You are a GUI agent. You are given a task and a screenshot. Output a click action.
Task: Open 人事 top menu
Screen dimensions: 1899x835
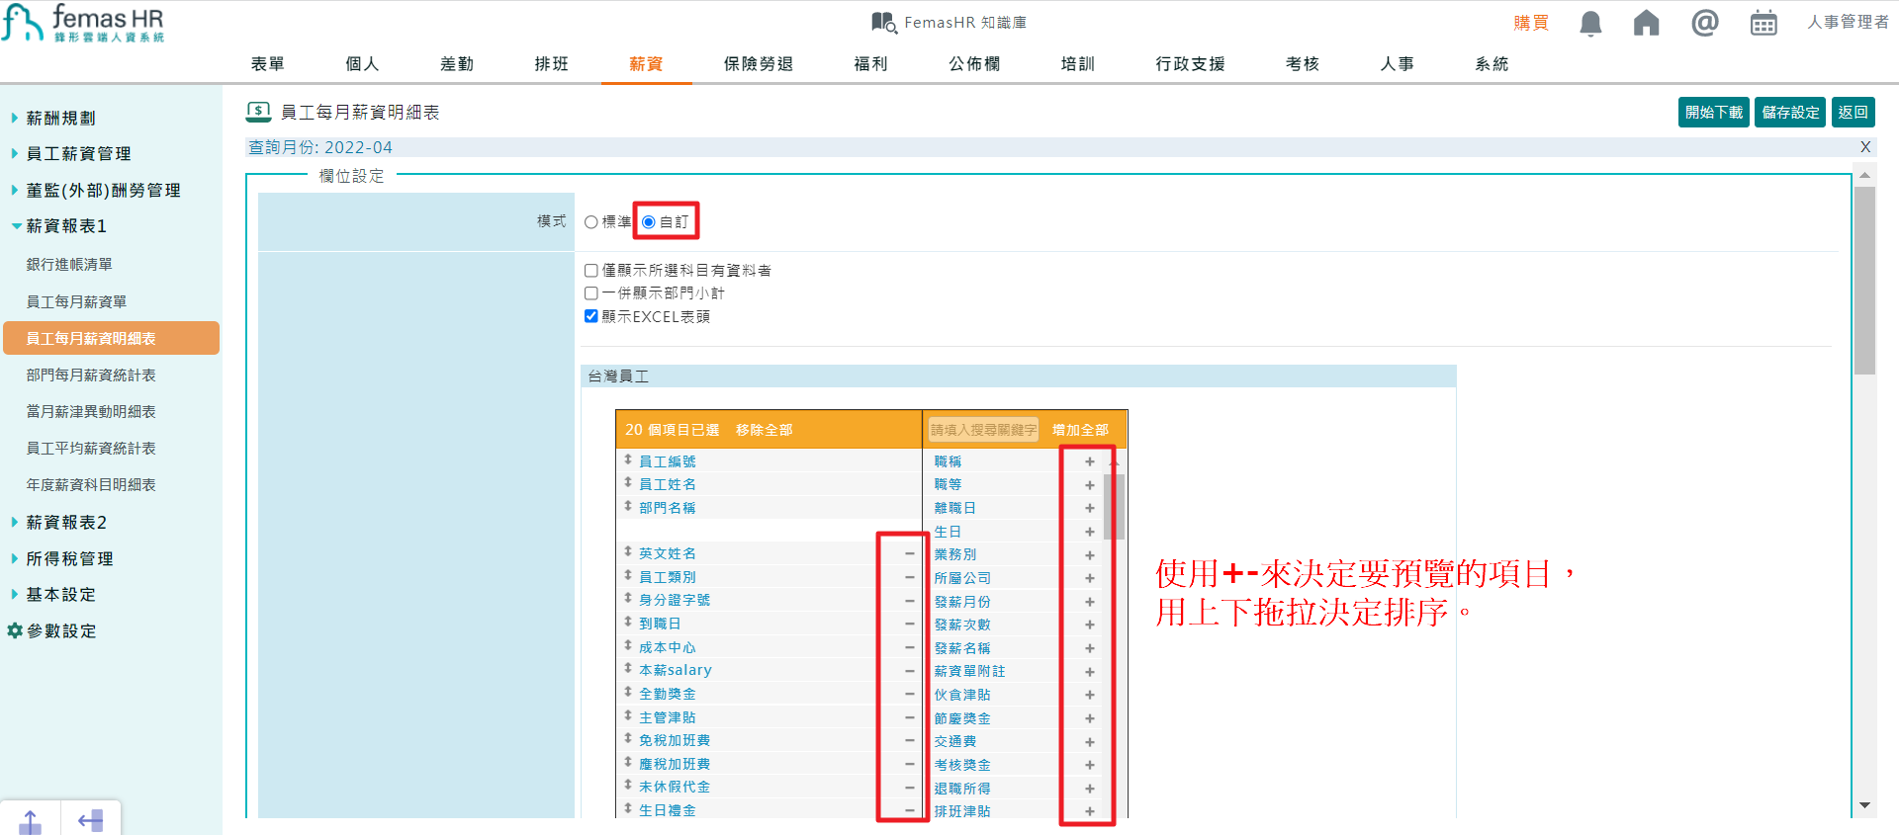coord(1398,64)
